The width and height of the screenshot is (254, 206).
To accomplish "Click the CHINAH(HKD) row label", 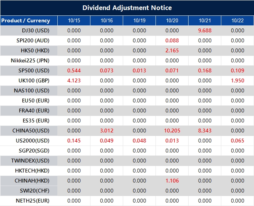I will pos(32,181).
